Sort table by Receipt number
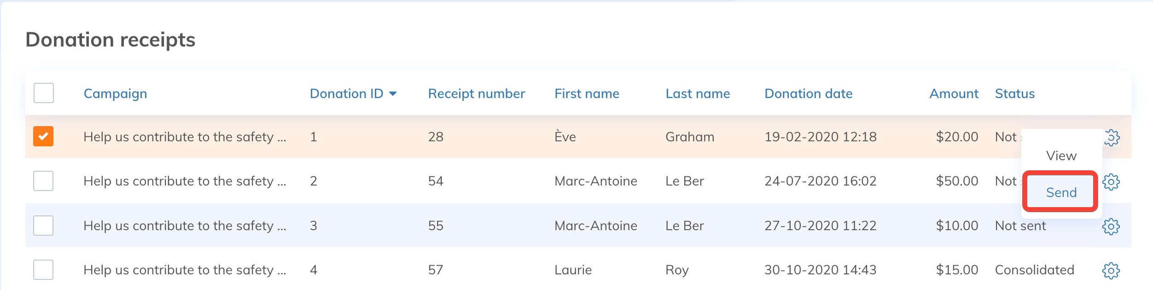 pyautogui.click(x=476, y=94)
